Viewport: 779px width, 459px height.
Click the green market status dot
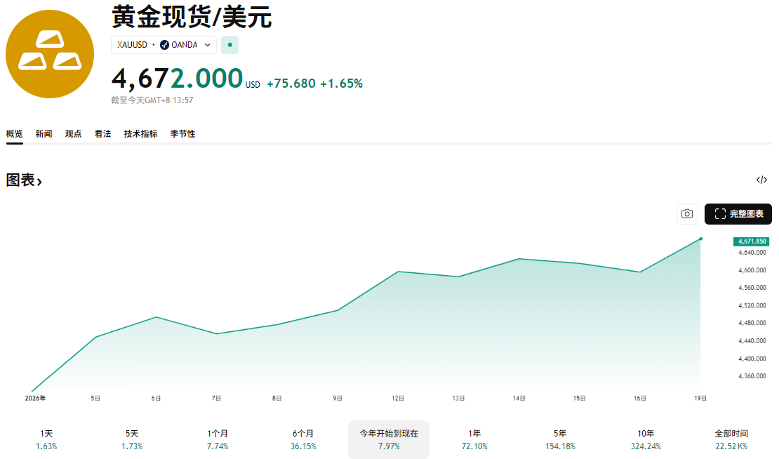[x=229, y=44]
